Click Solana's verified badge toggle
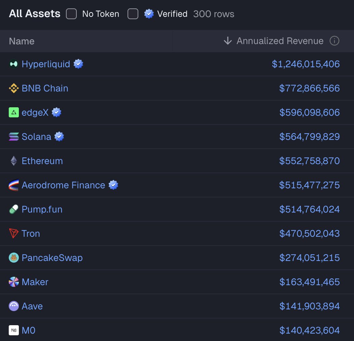 pyautogui.click(x=59, y=137)
